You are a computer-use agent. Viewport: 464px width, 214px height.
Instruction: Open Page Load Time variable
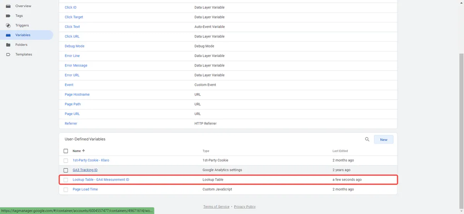pyautogui.click(x=85, y=189)
